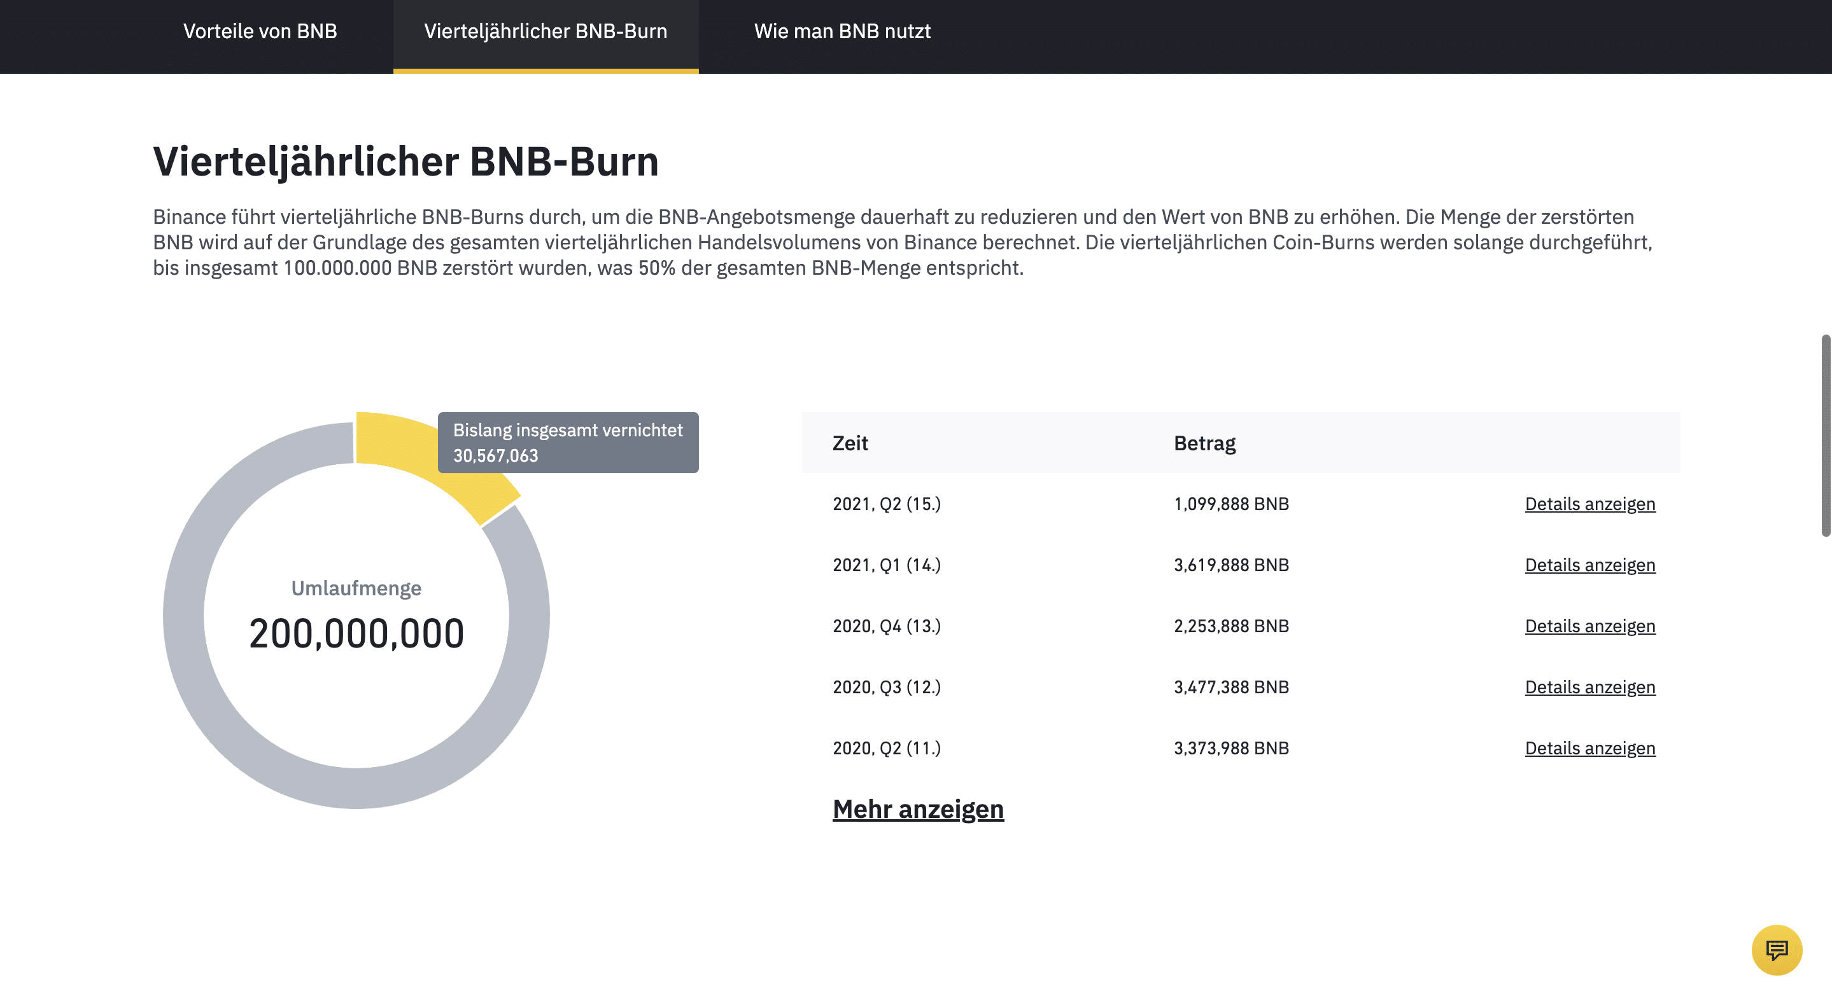
Task: Click the Umlaufmenge label in the chart
Action: pos(356,588)
